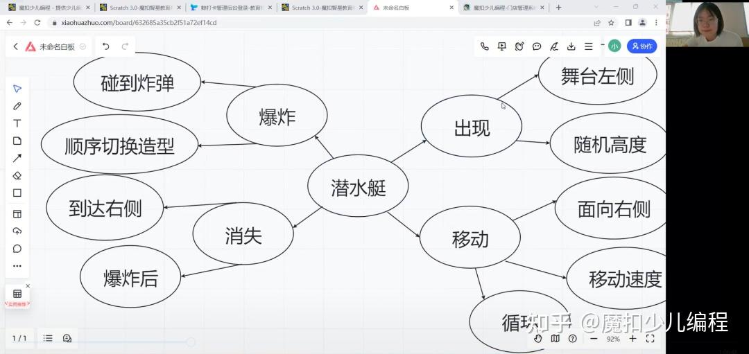Image resolution: width=749 pixels, height=354 pixels.
Task: Zoom in with the plus button
Action: coord(632,339)
